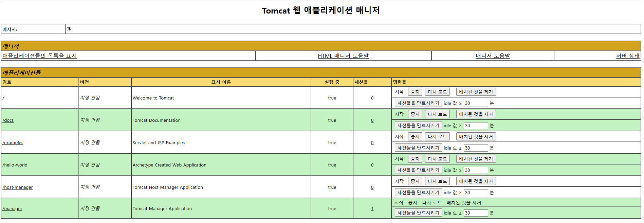644x223 pixels.
Task: Reload (다시 로드) the /examples application
Action: 437,137
